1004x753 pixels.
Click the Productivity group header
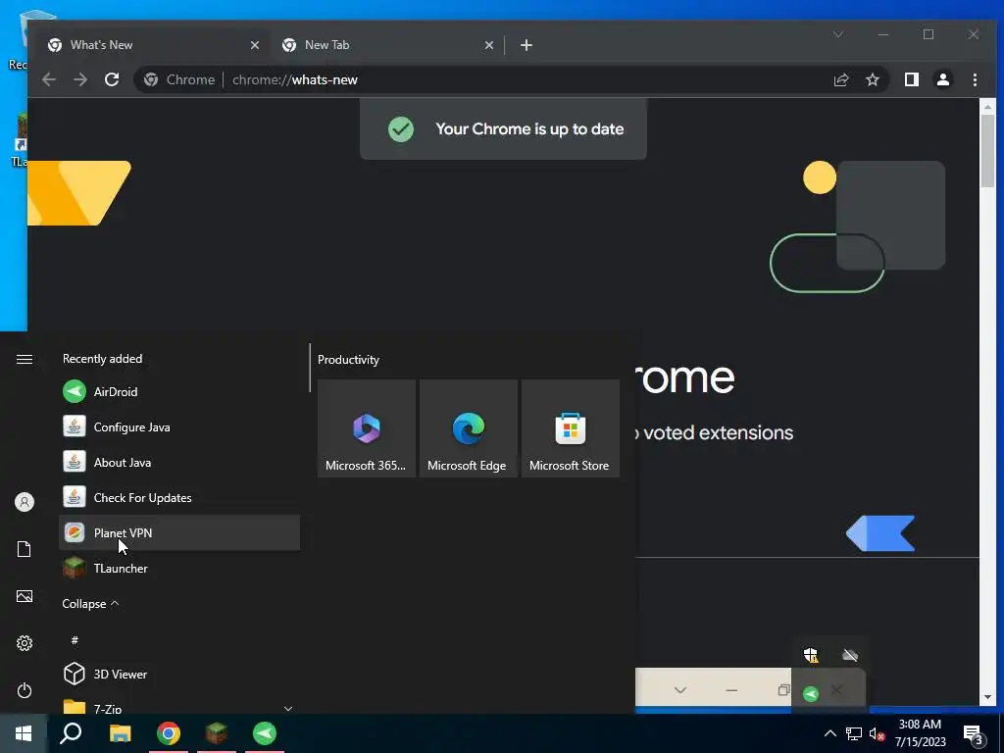(348, 360)
